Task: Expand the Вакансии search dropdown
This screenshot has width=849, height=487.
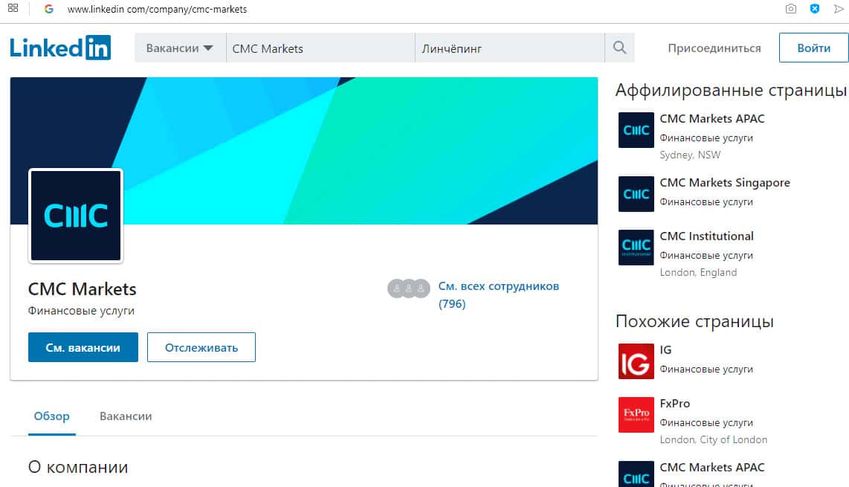Action: pos(180,48)
